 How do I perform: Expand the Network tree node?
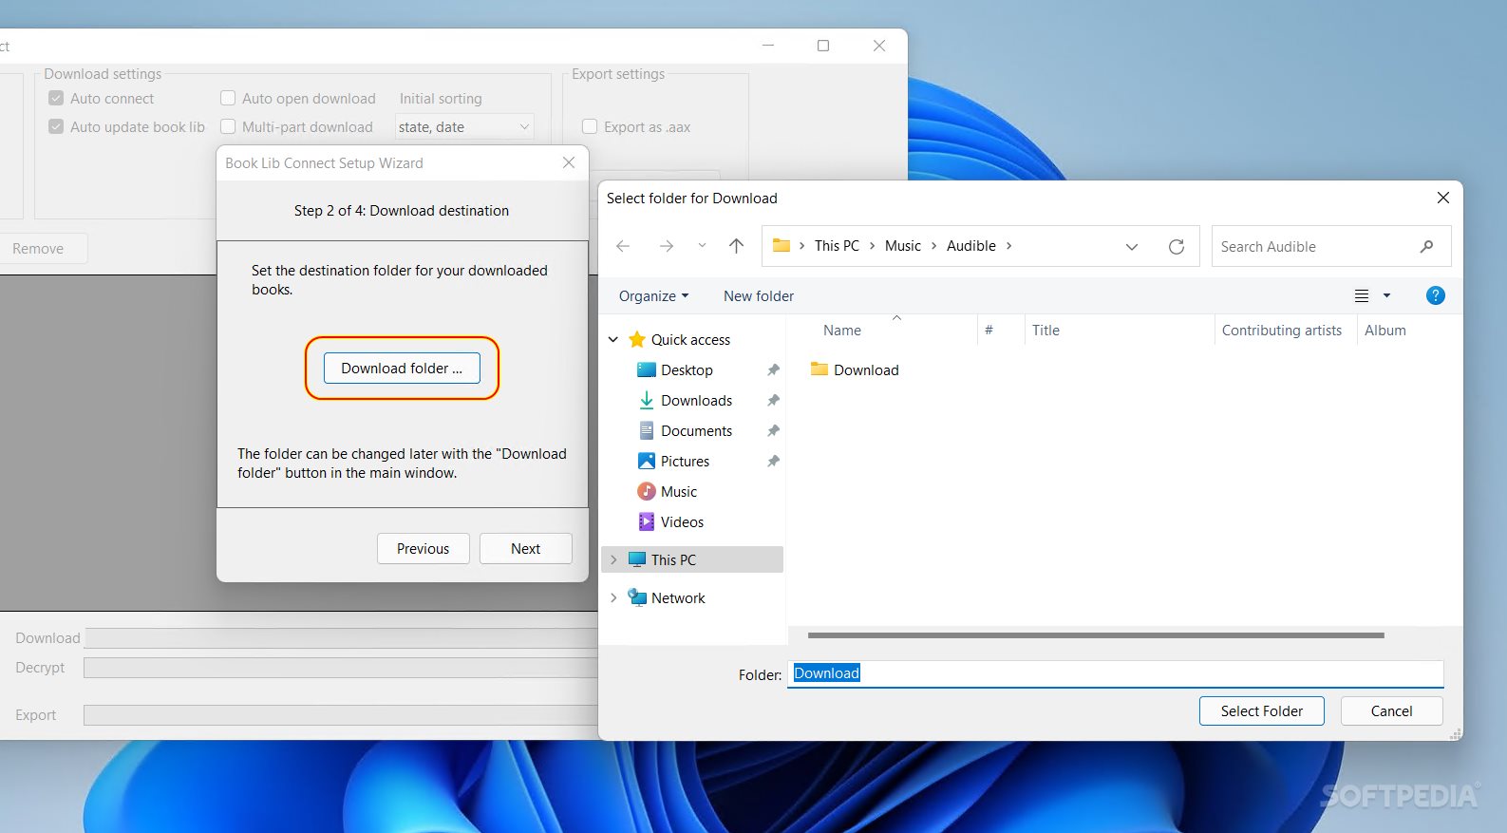point(613,597)
